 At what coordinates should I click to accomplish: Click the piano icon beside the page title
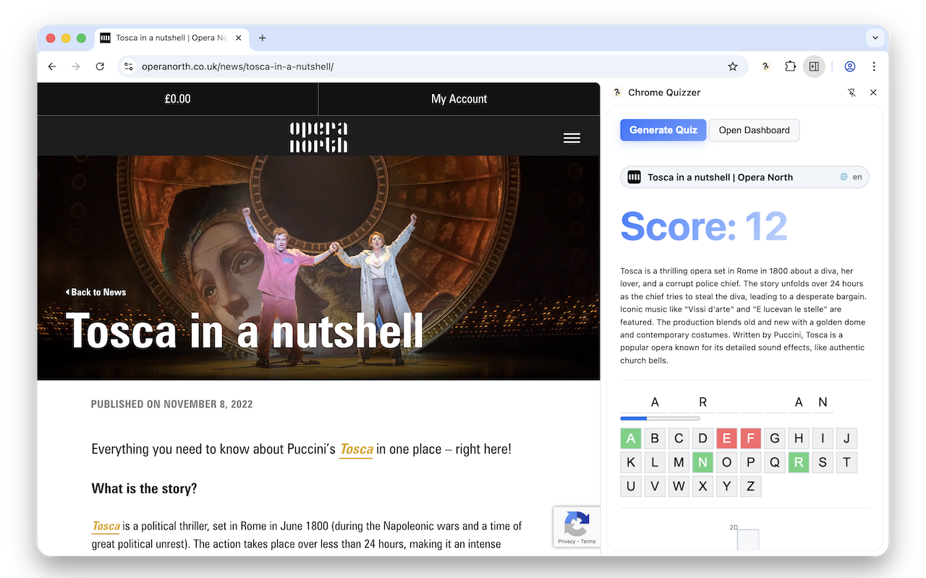pyautogui.click(x=634, y=176)
